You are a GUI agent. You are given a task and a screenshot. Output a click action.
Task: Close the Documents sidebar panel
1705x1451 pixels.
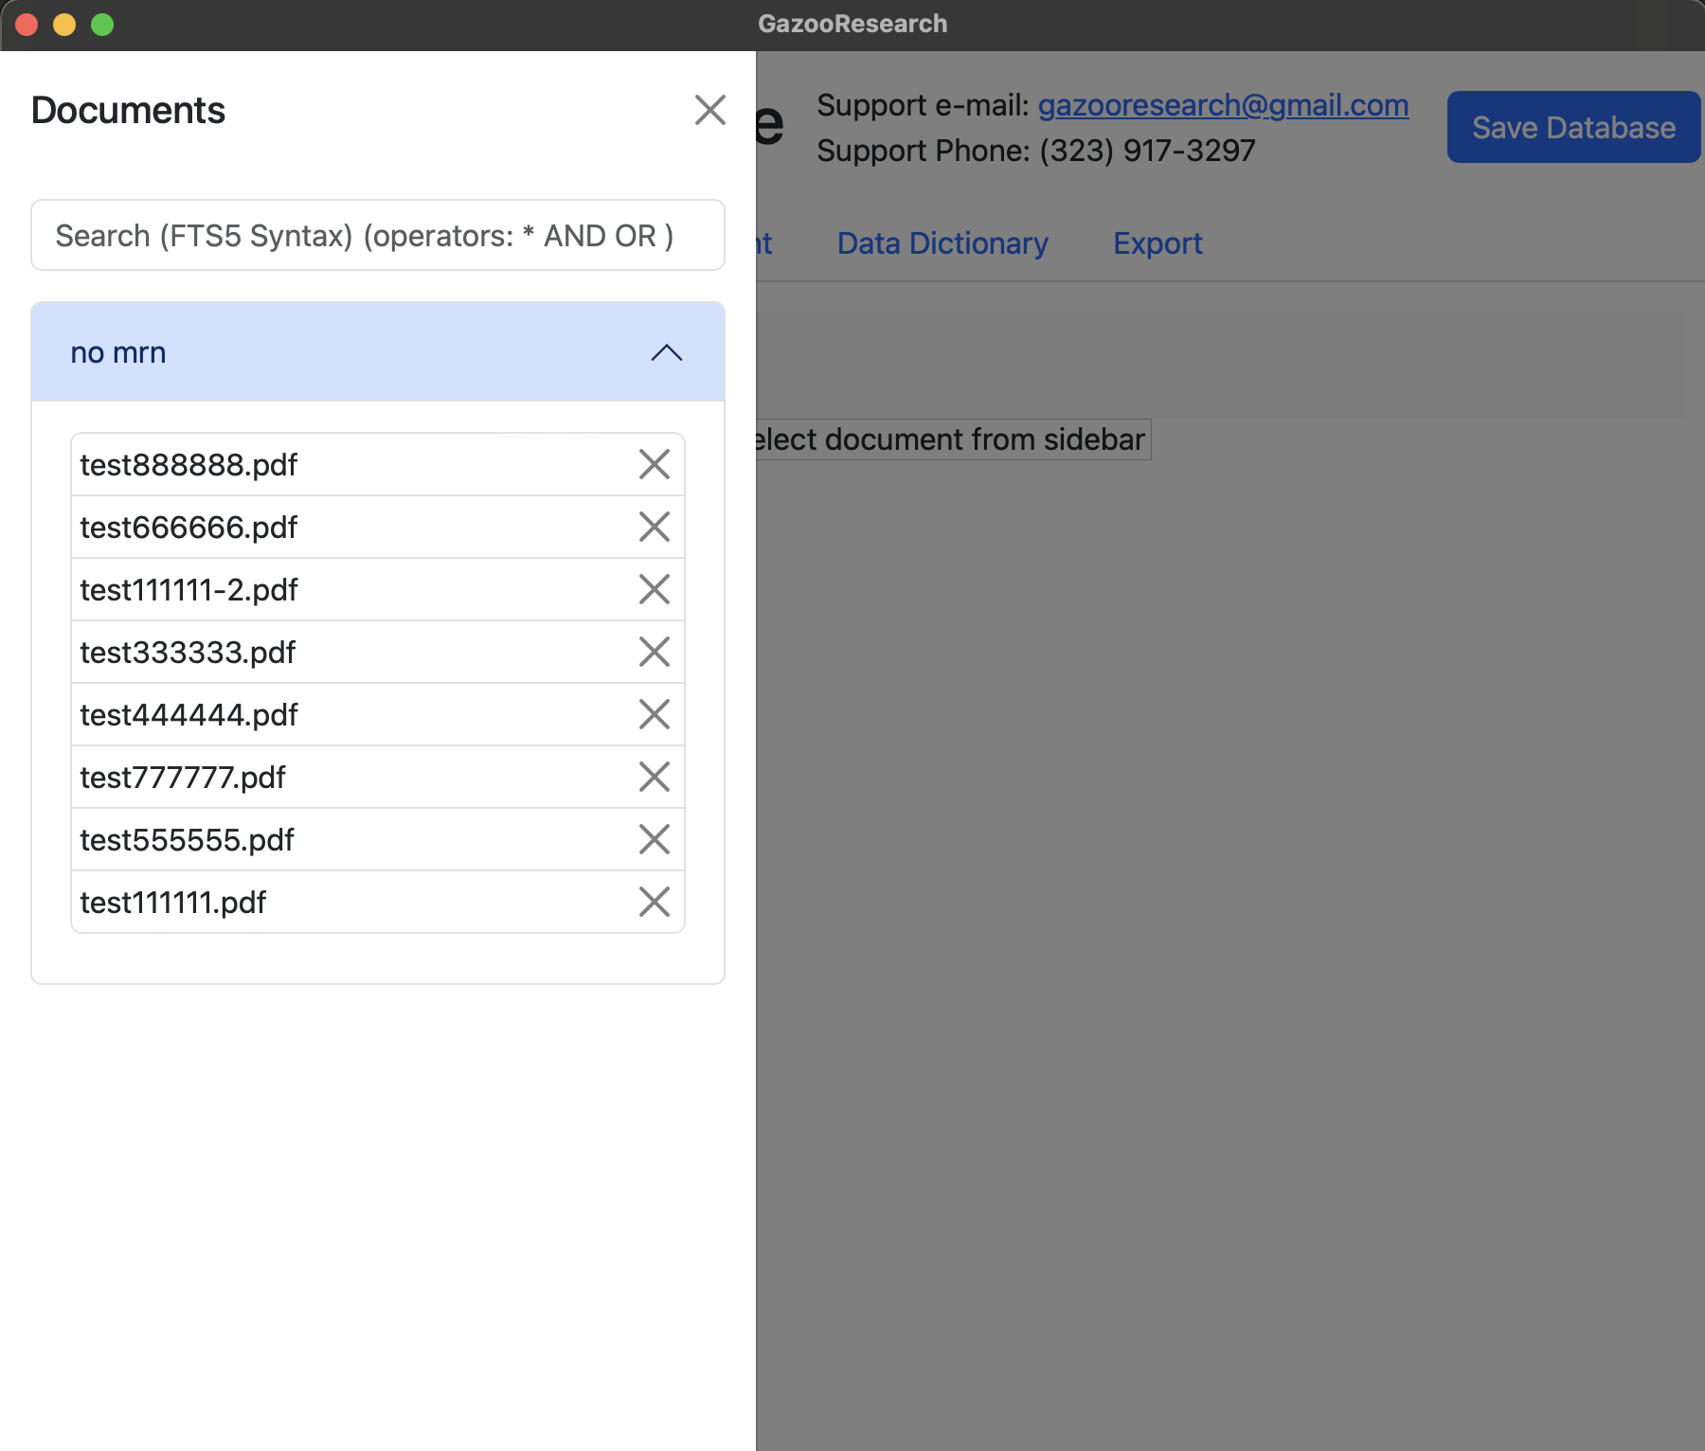click(709, 110)
